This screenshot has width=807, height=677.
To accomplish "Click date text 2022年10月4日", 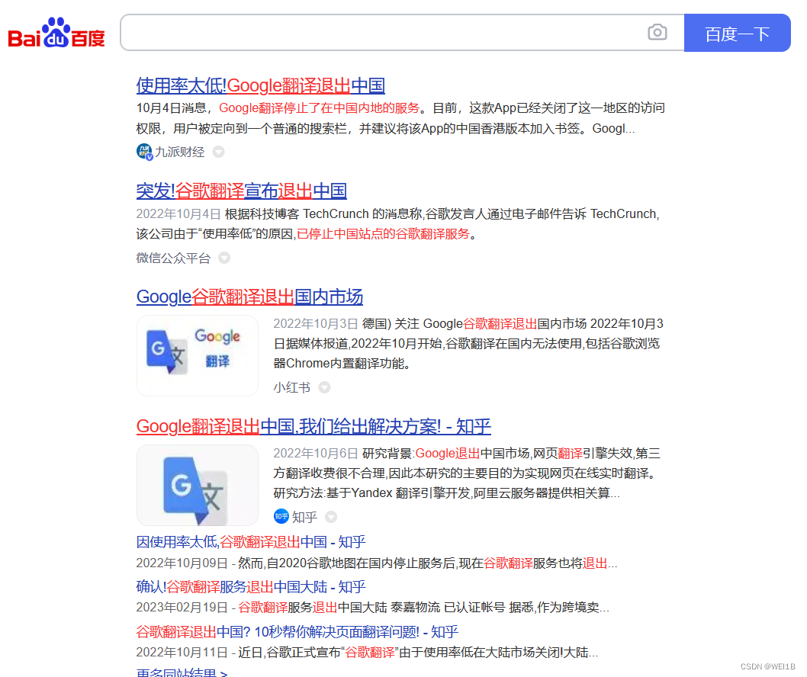I will pyautogui.click(x=178, y=214).
